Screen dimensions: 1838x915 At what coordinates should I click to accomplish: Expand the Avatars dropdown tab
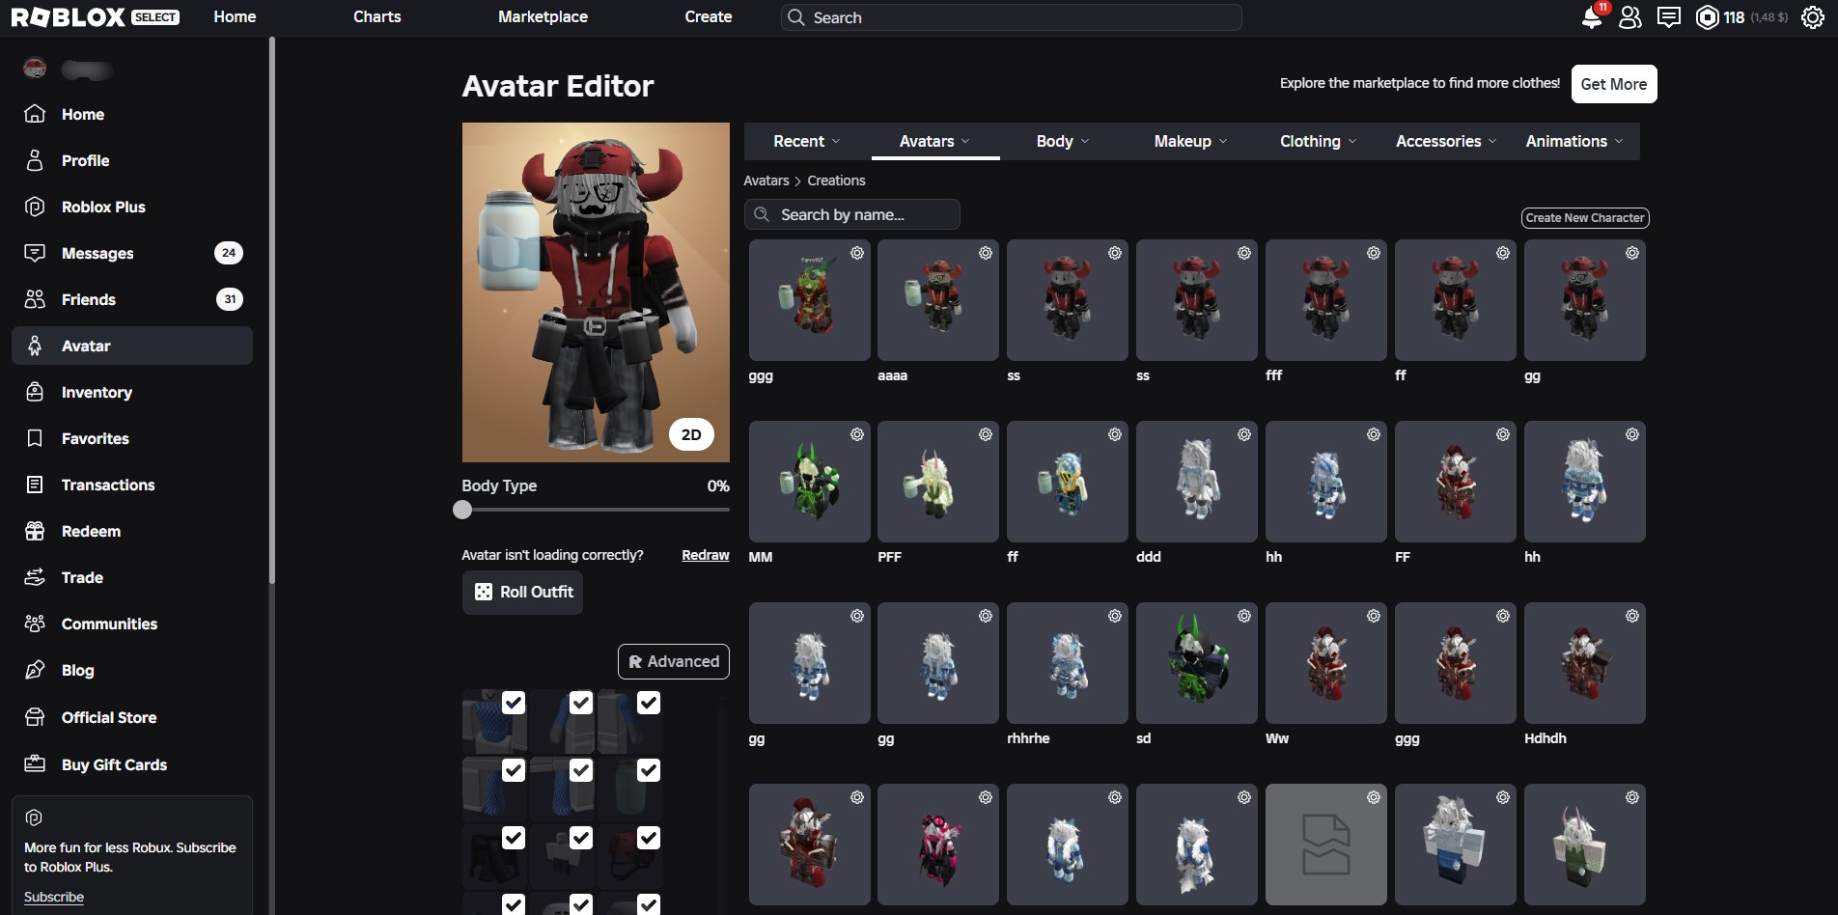coord(934,141)
